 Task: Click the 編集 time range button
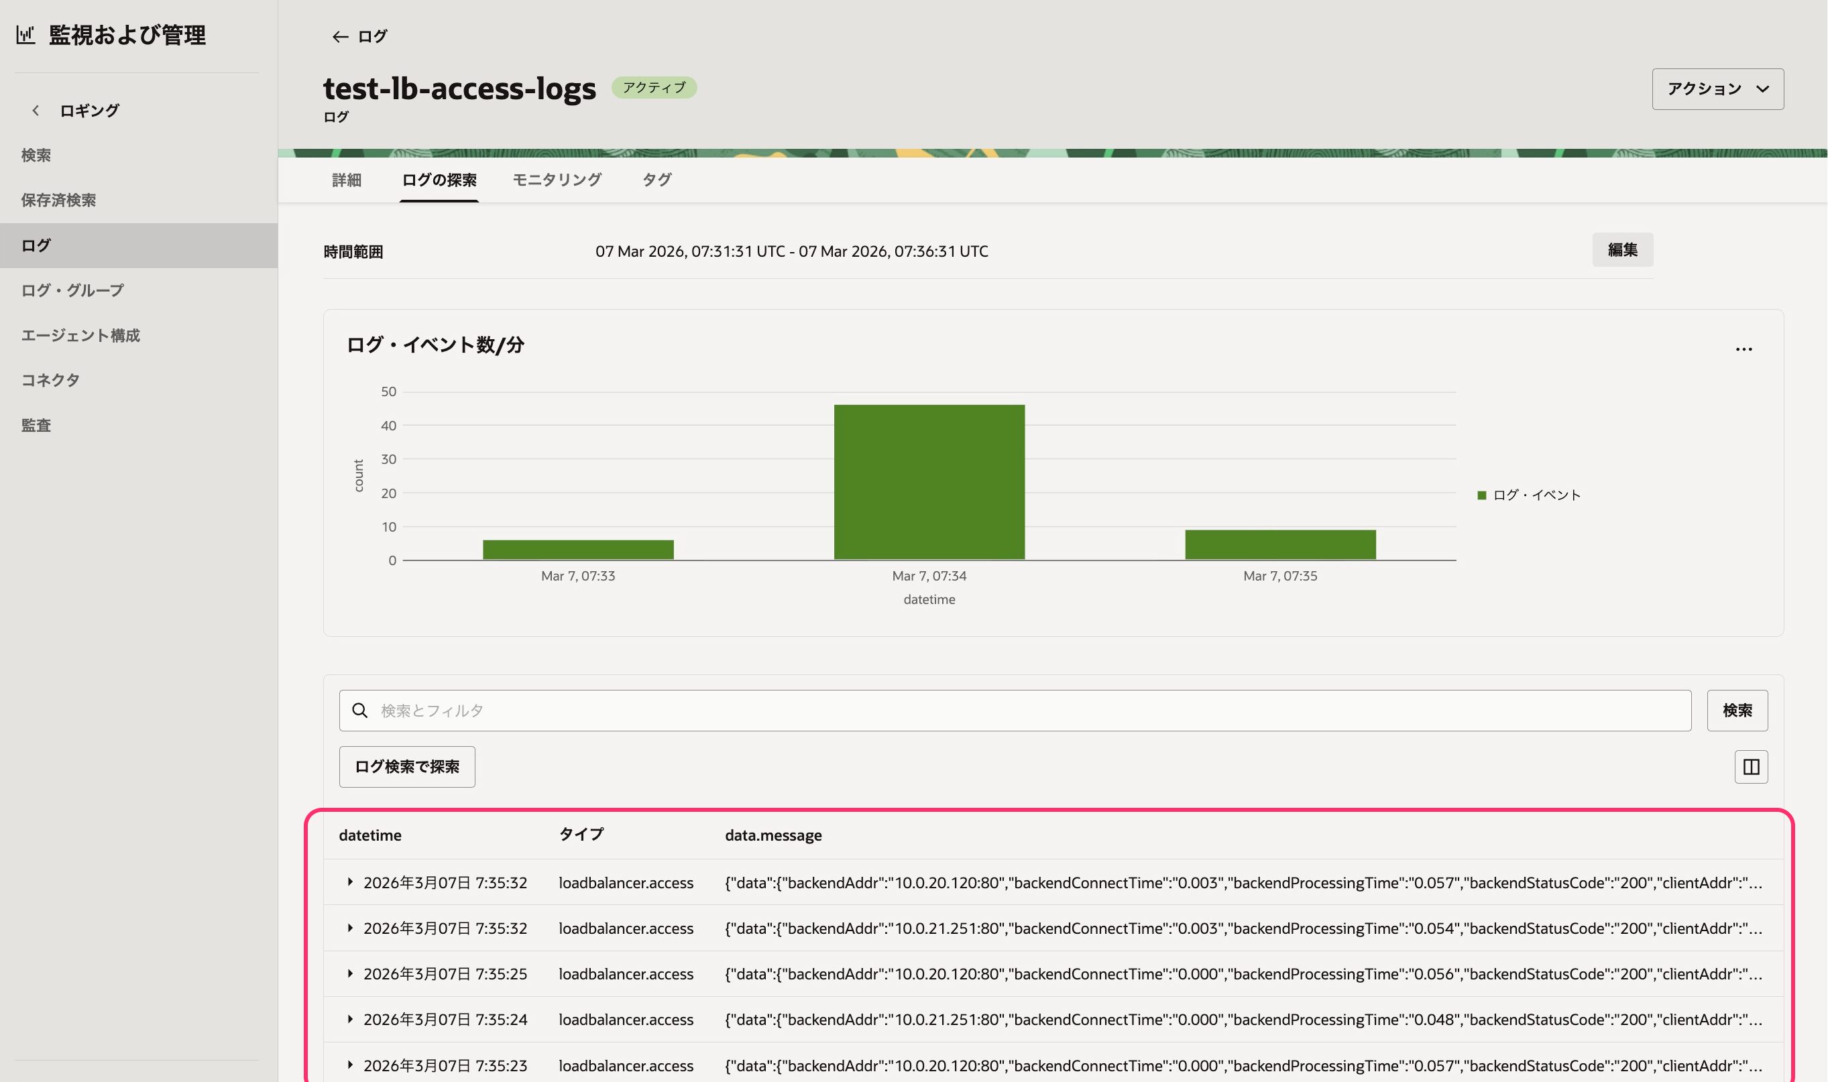(1621, 250)
